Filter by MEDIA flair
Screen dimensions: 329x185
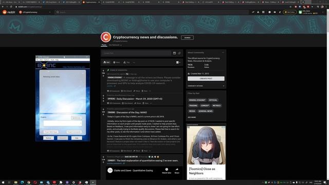click(192, 111)
